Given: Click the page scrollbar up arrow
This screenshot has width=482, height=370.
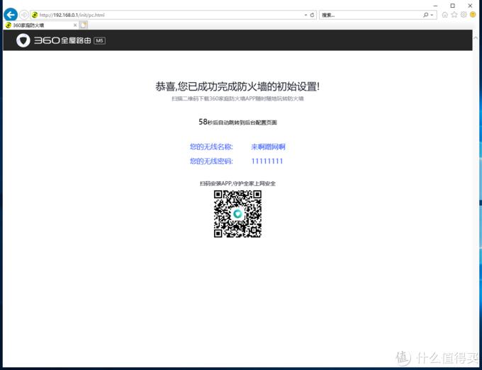Looking at the screenshot, I should [476, 38].
